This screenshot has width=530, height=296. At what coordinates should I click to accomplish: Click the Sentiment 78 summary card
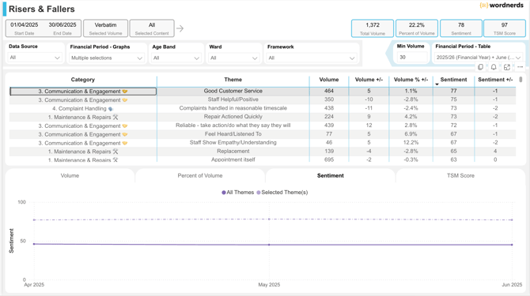pyautogui.click(x=461, y=28)
